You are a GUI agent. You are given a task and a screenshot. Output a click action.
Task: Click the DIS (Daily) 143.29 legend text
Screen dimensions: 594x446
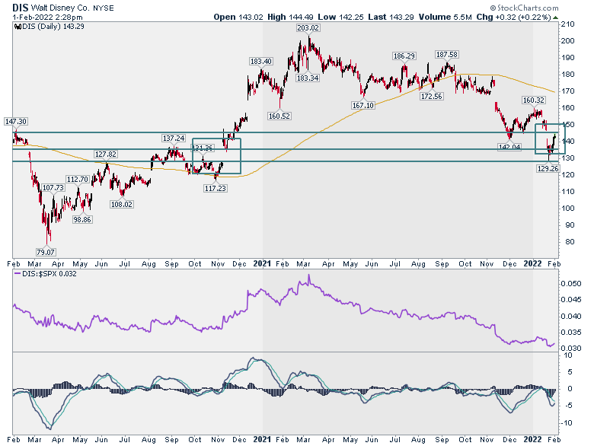pyautogui.click(x=53, y=27)
